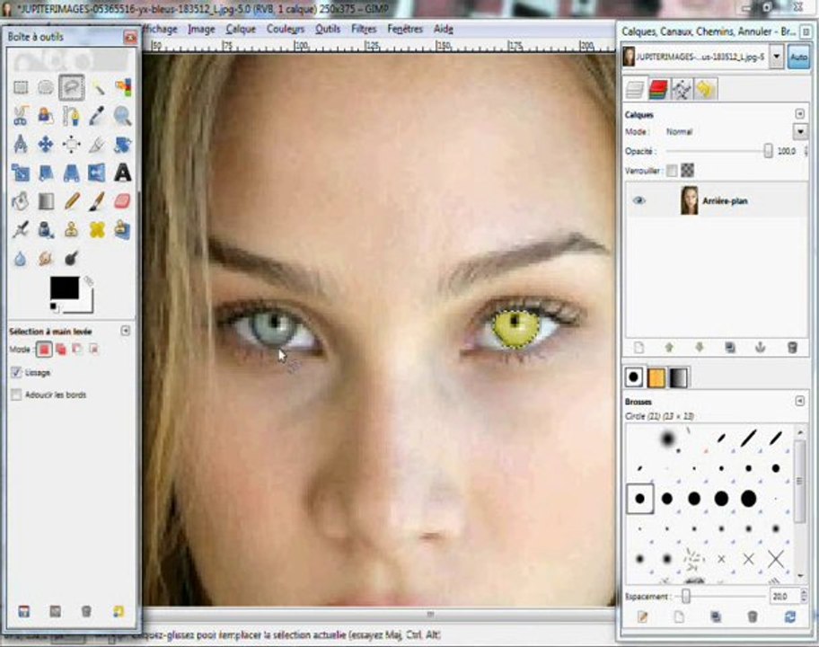Open the image selector dropdown arrow

(x=777, y=57)
